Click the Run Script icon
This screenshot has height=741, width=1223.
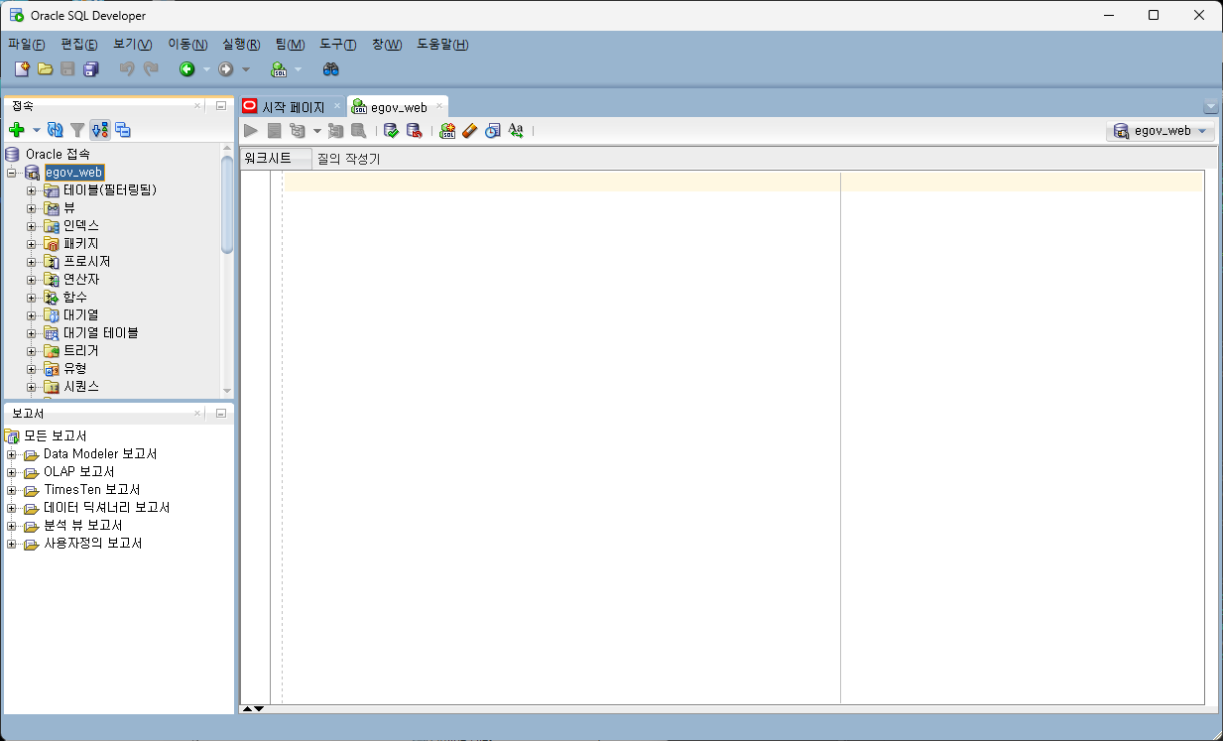pyautogui.click(x=275, y=131)
